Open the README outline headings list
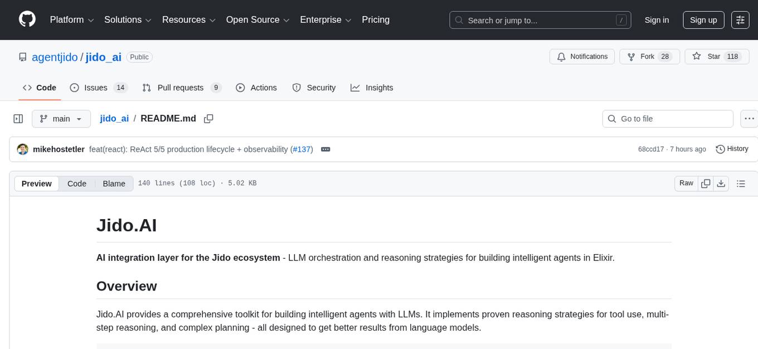 point(741,183)
